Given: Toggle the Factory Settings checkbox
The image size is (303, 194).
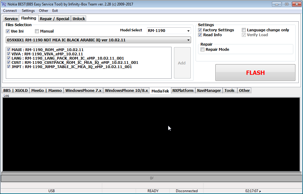Looking at the screenshot, I should 200,30.
